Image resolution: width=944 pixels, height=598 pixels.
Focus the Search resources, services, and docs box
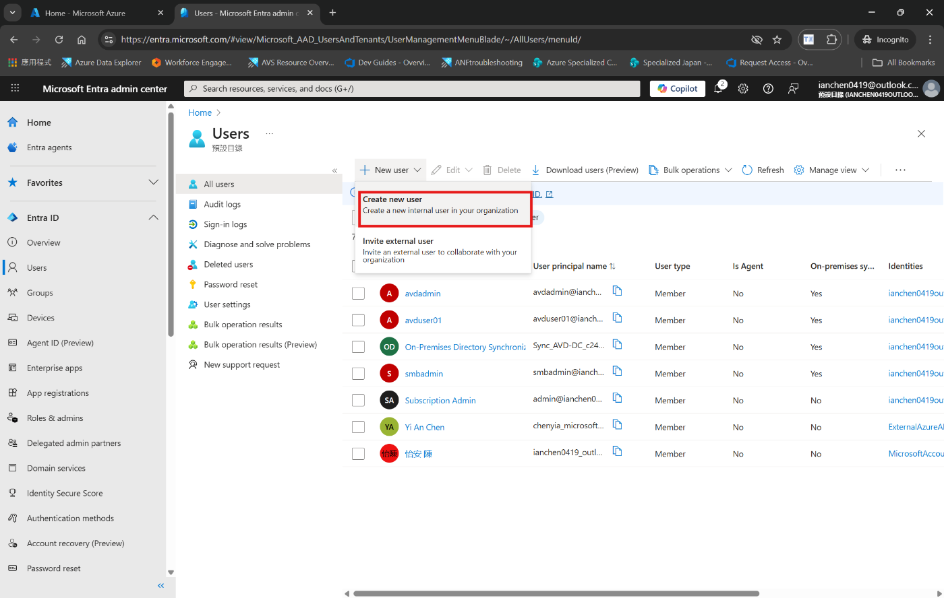coord(412,88)
